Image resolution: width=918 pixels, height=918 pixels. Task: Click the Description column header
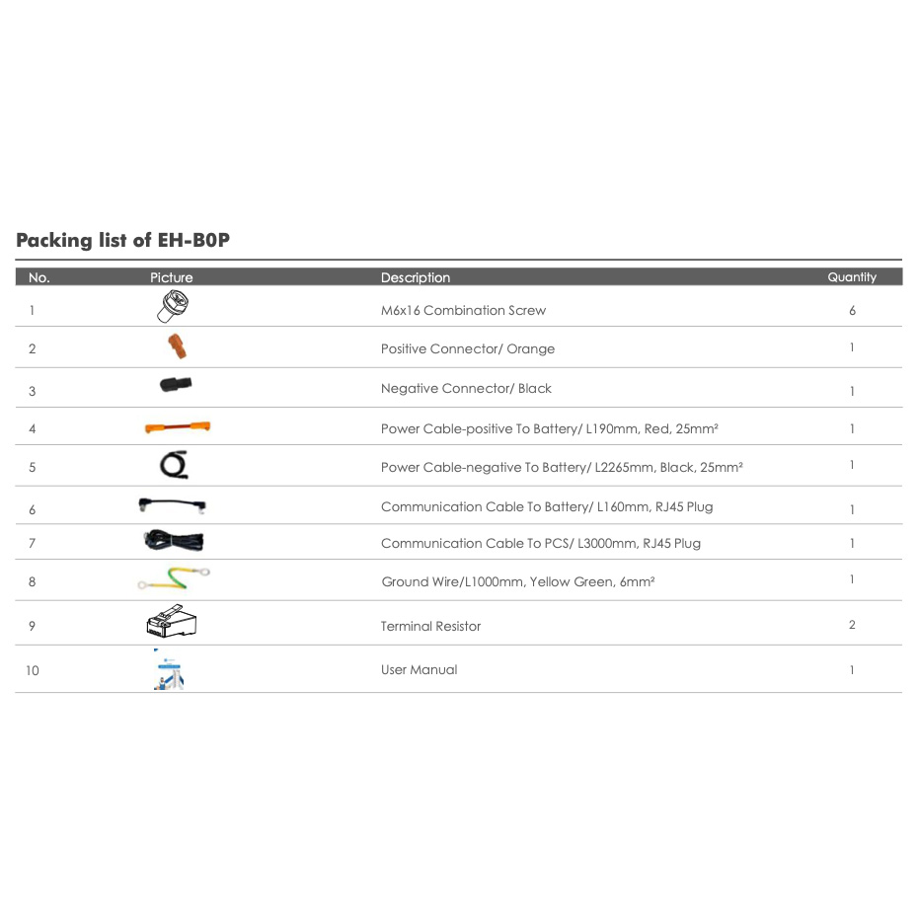point(416,277)
